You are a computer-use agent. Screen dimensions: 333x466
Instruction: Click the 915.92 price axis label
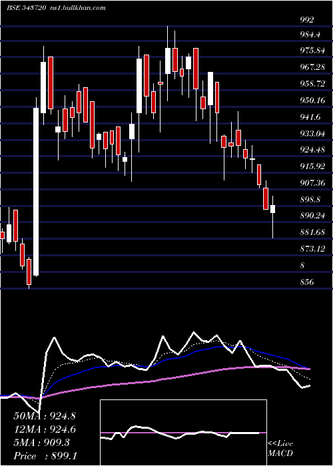click(312, 166)
